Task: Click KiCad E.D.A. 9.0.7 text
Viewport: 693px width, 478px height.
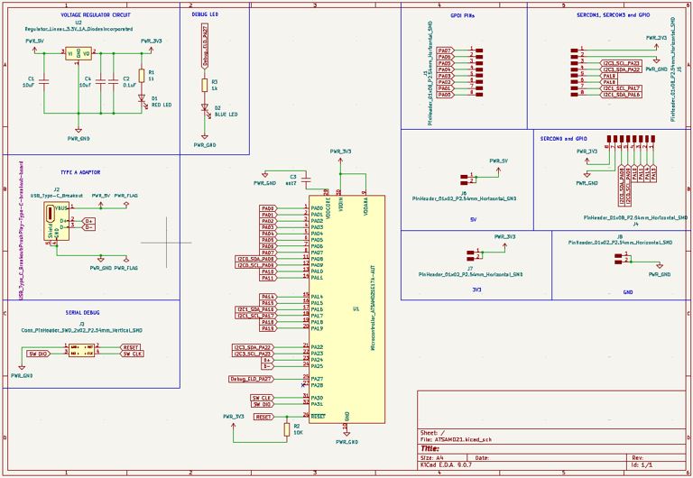Action: click(446, 464)
